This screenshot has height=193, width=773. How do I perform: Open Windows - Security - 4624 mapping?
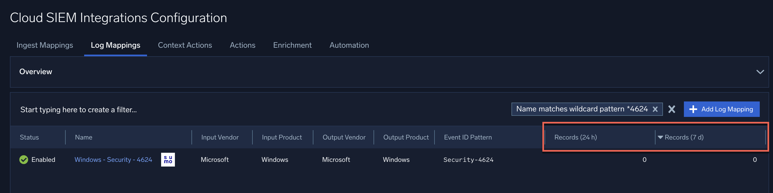pos(113,160)
